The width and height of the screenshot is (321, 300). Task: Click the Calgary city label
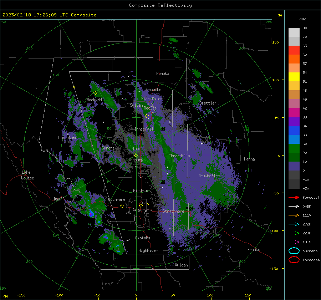pyautogui.click(x=139, y=210)
